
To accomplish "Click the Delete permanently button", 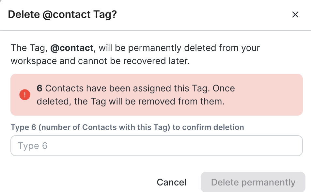I will [x=253, y=182].
